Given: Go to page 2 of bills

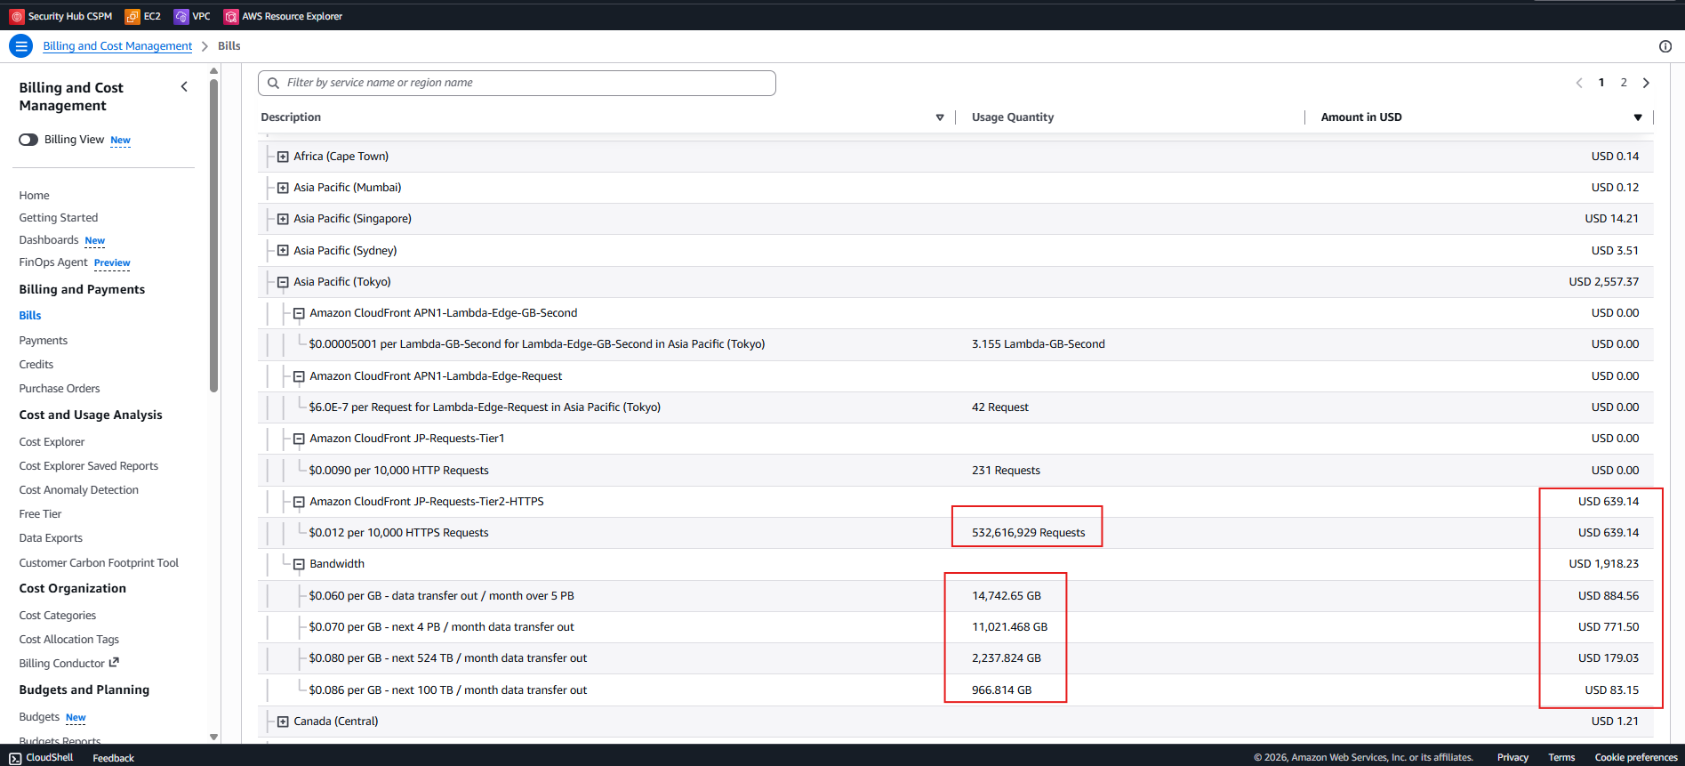Looking at the screenshot, I should [1624, 83].
